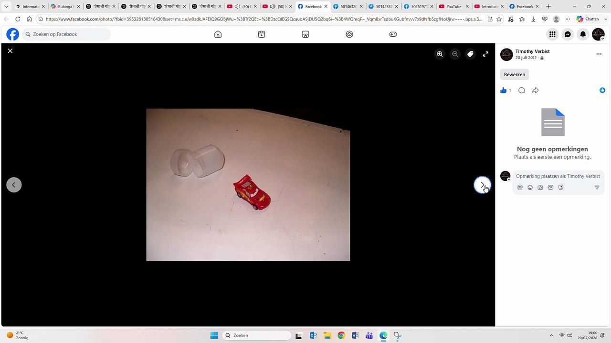Zoom in on the photo
611x343 pixels.
tap(440, 54)
